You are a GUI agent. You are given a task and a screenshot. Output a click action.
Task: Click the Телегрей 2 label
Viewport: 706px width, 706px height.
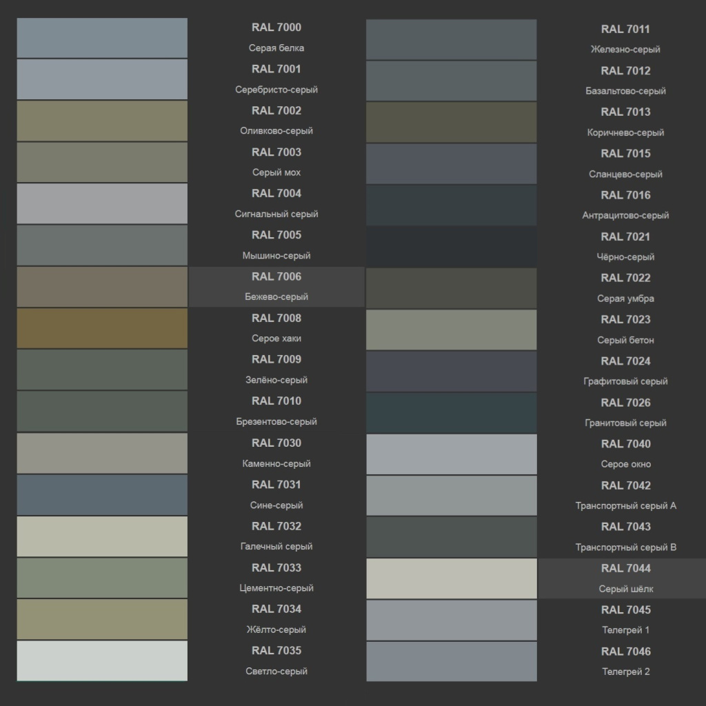pyautogui.click(x=626, y=672)
